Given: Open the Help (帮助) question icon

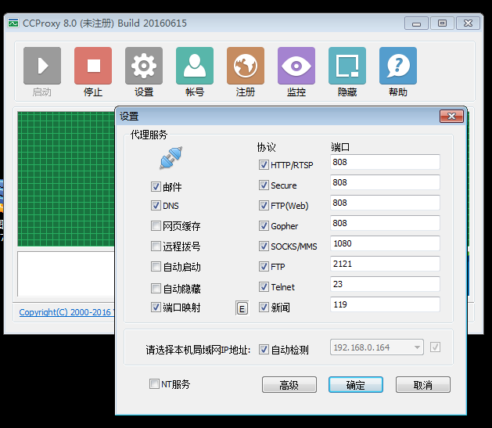Looking at the screenshot, I should pyautogui.click(x=398, y=66).
